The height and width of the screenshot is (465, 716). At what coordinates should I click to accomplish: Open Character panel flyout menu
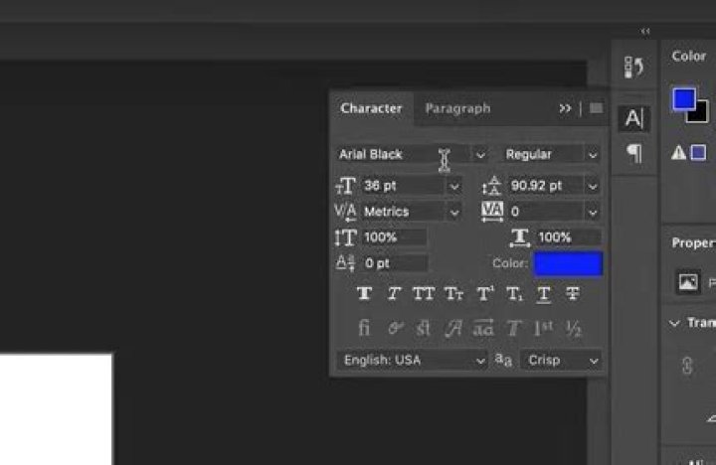[x=596, y=108]
